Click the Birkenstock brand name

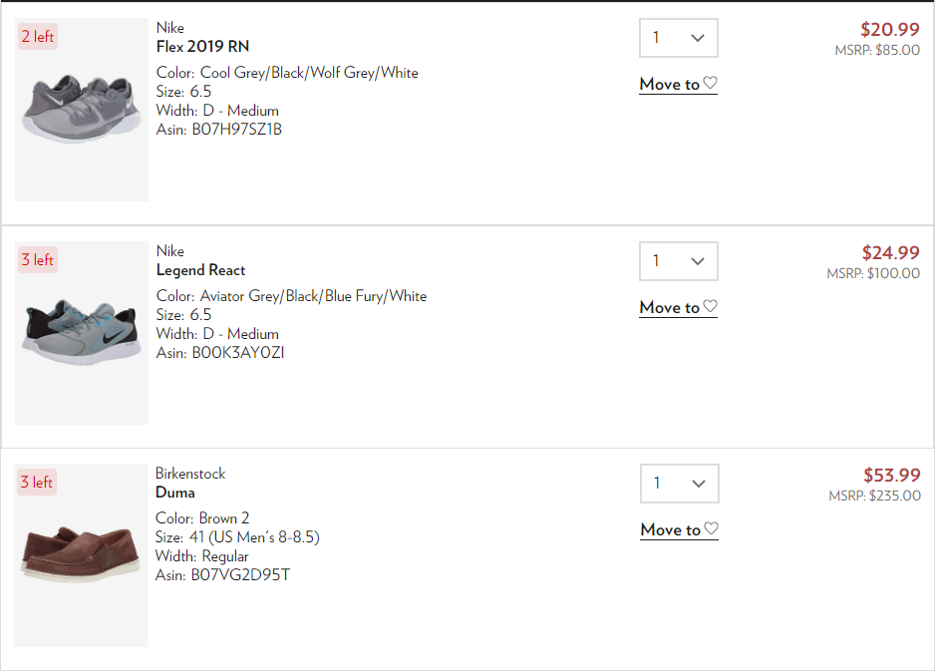click(190, 474)
